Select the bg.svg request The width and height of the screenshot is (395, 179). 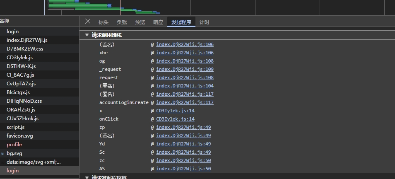(x=40, y=153)
